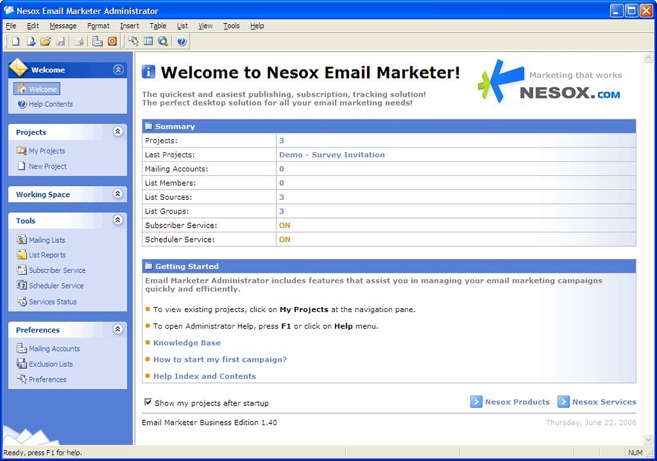Open How to start my first campaign link
This screenshot has width=657, height=461.
[x=220, y=359]
